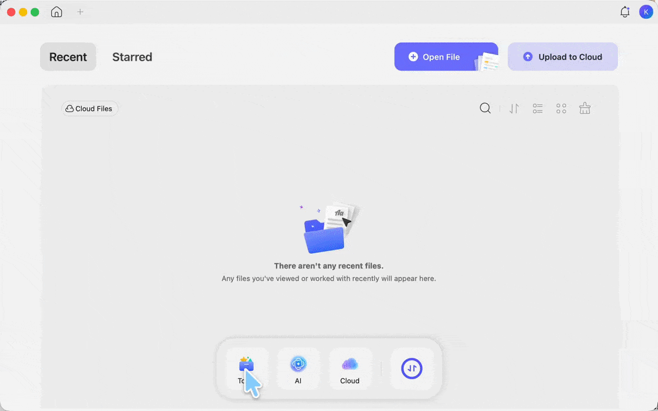Click the circular swap arrows button
Viewport: 658px width, 411px height.
click(x=412, y=369)
